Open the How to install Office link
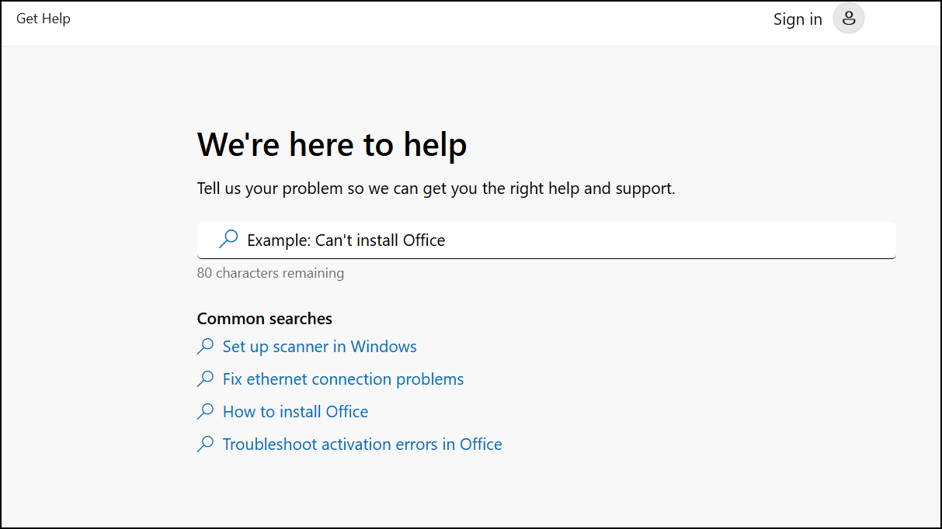Screen dimensions: 942x529 (x=295, y=412)
